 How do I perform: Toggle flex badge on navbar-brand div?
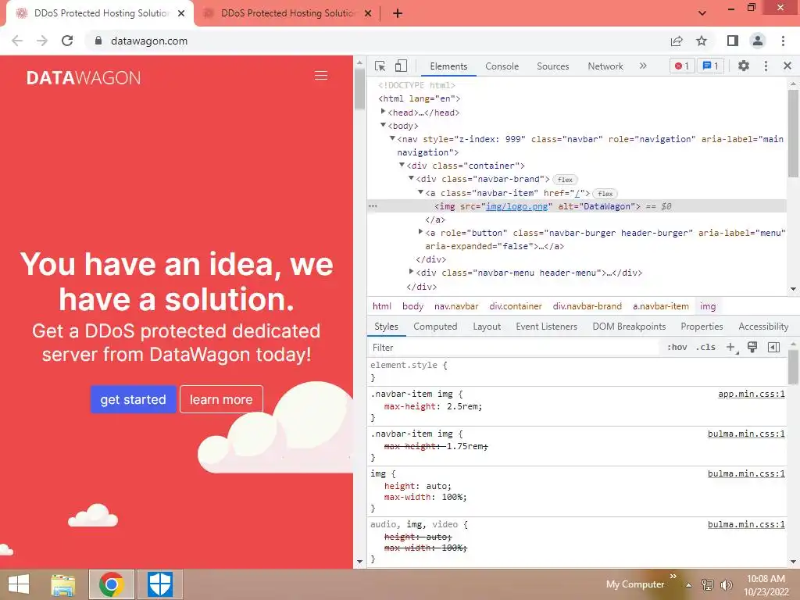coord(565,180)
